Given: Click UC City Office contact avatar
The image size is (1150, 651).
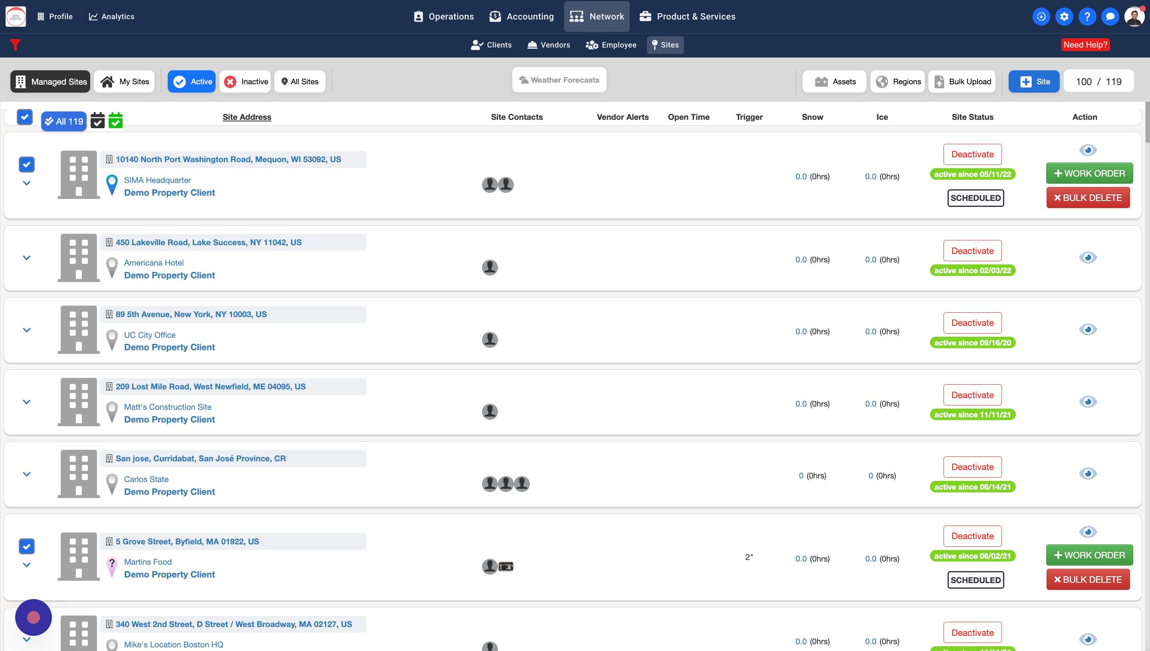Looking at the screenshot, I should 490,339.
